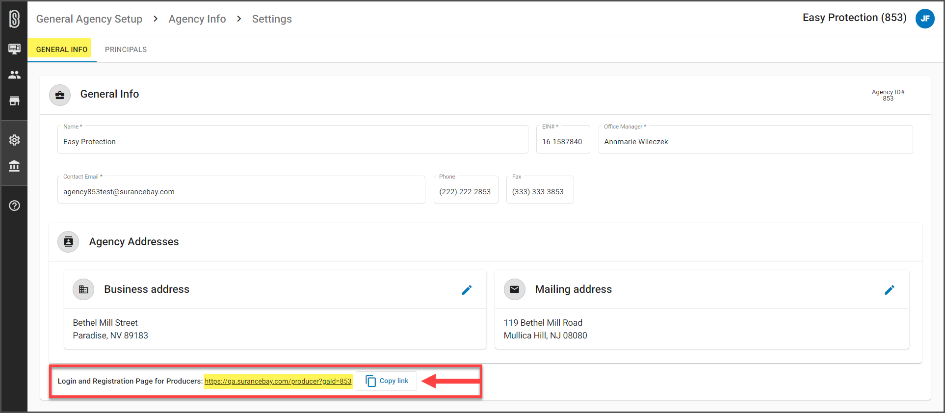Click the building icon beside Business address
The width and height of the screenshot is (945, 413).
pos(83,289)
